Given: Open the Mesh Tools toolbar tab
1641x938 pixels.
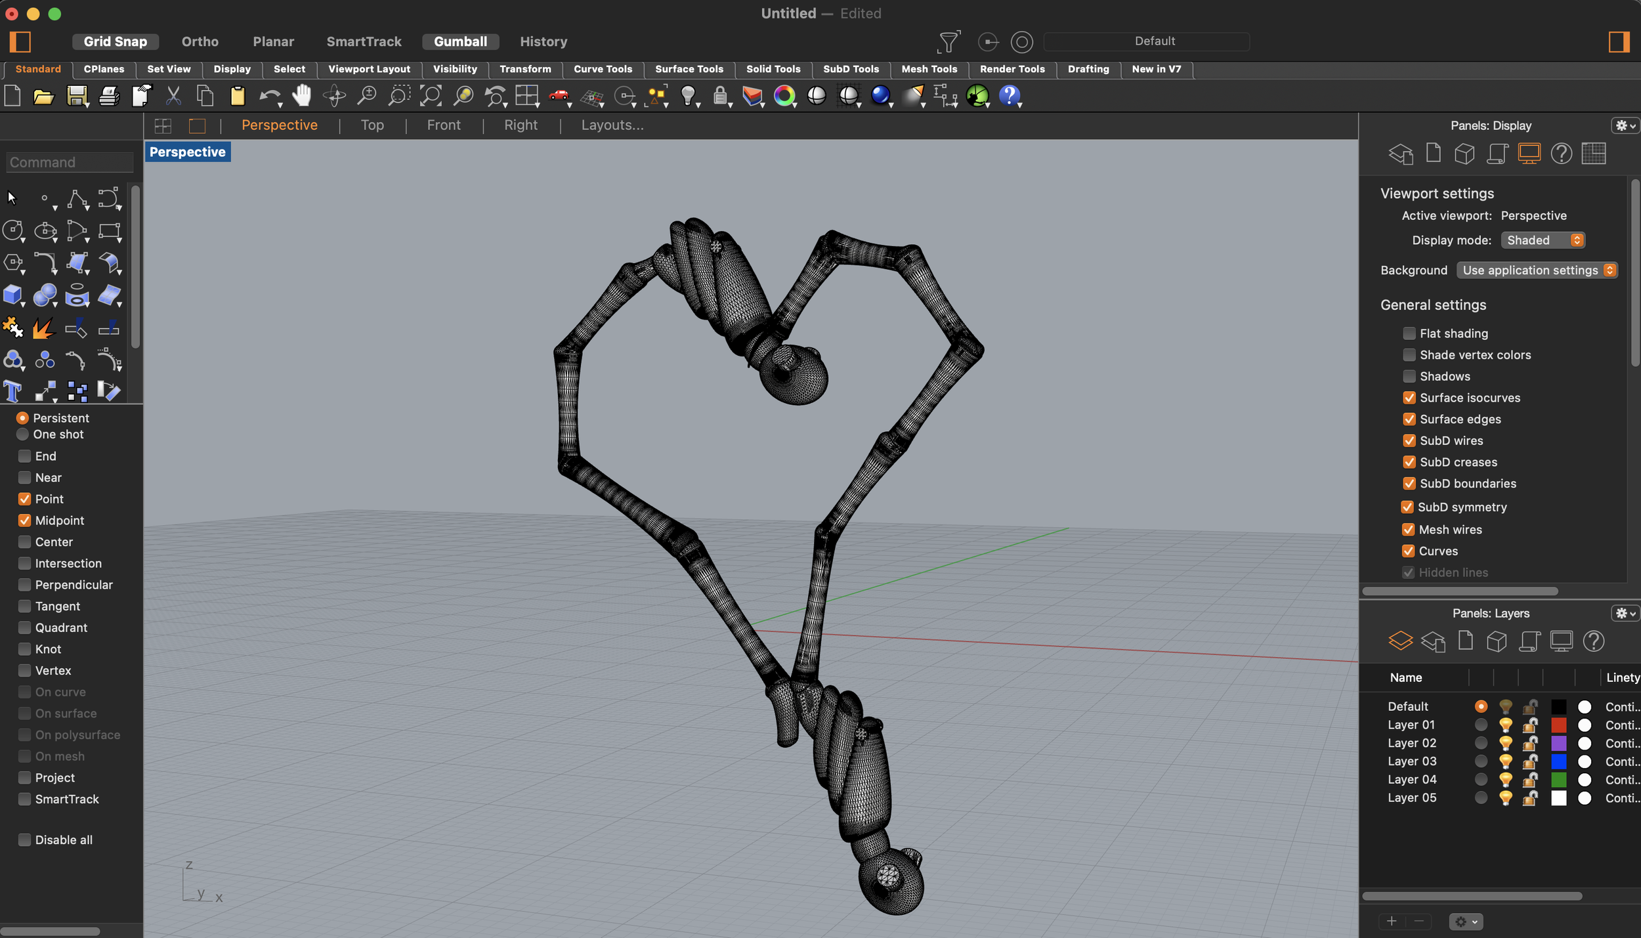Looking at the screenshot, I should pos(929,69).
